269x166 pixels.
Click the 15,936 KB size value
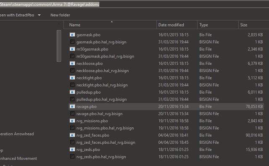(x=254, y=150)
